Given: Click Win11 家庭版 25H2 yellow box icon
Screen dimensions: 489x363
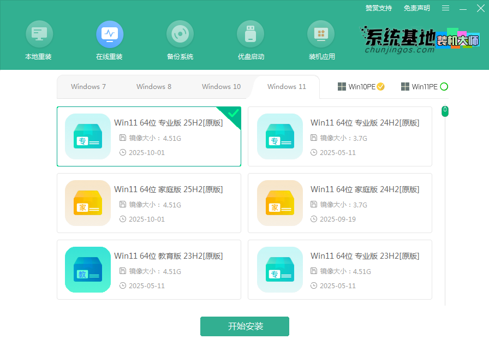Looking at the screenshot, I should pyautogui.click(x=88, y=203).
